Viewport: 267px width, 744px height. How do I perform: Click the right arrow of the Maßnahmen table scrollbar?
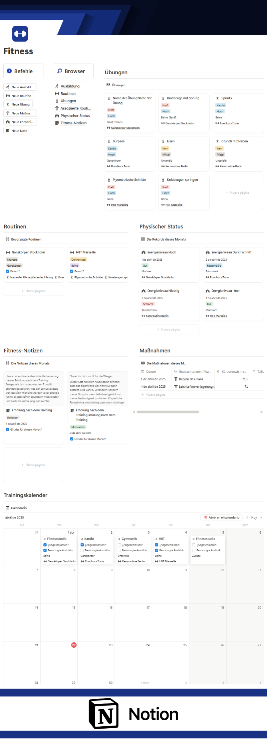(x=261, y=412)
